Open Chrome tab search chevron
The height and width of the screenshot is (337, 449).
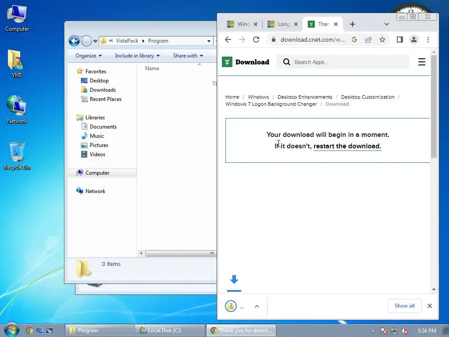(x=387, y=24)
